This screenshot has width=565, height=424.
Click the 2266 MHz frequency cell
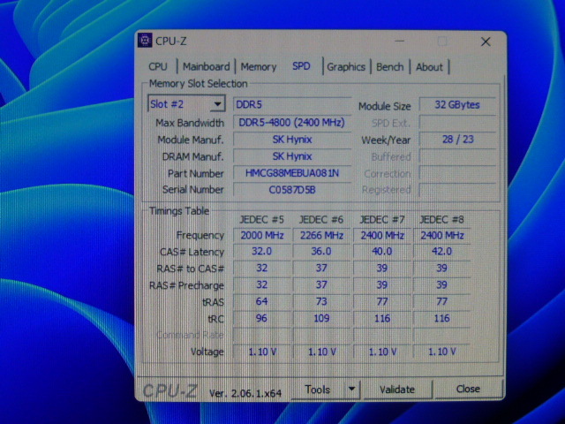[x=321, y=236]
